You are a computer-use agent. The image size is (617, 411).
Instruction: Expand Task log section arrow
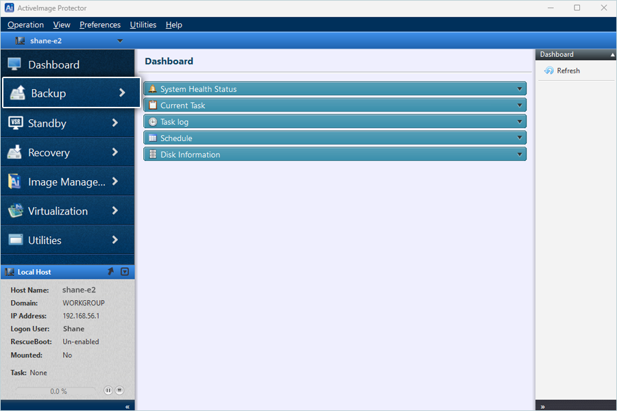520,121
